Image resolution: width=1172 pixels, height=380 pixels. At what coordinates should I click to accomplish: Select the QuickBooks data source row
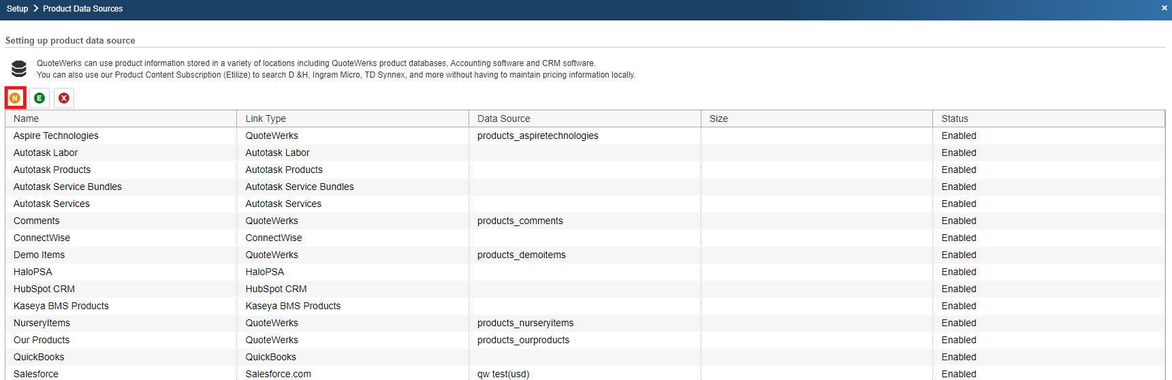click(x=39, y=357)
